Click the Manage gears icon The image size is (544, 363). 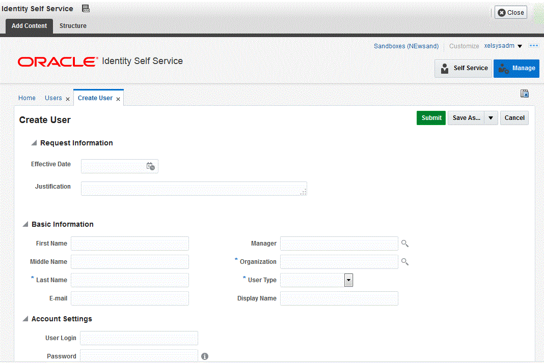[503, 69]
